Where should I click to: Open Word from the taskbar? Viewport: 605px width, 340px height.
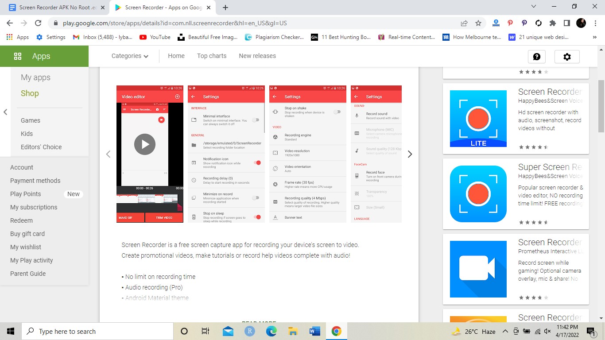pos(314,331)
